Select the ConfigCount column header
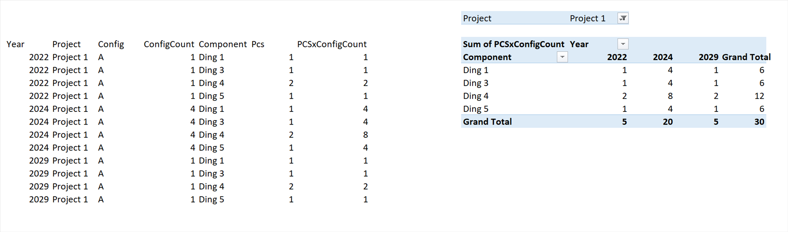 pyautogui.click(x=169, y=44)
